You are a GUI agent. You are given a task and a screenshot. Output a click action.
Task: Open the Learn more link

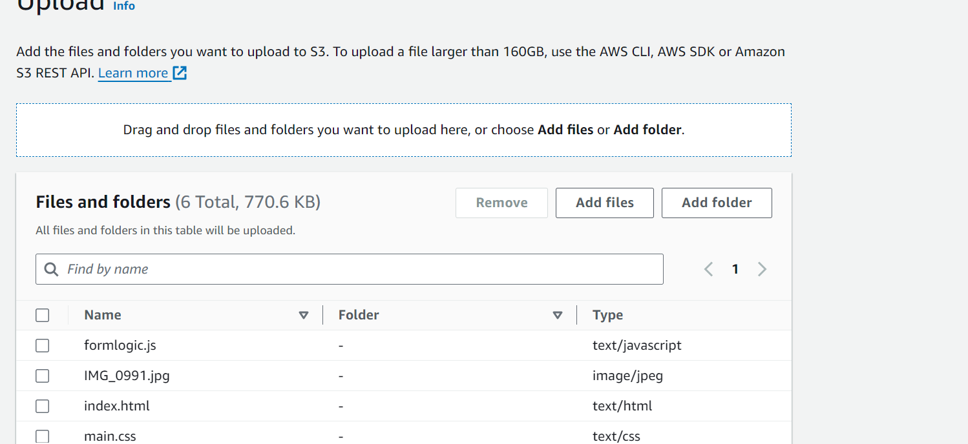133,73
